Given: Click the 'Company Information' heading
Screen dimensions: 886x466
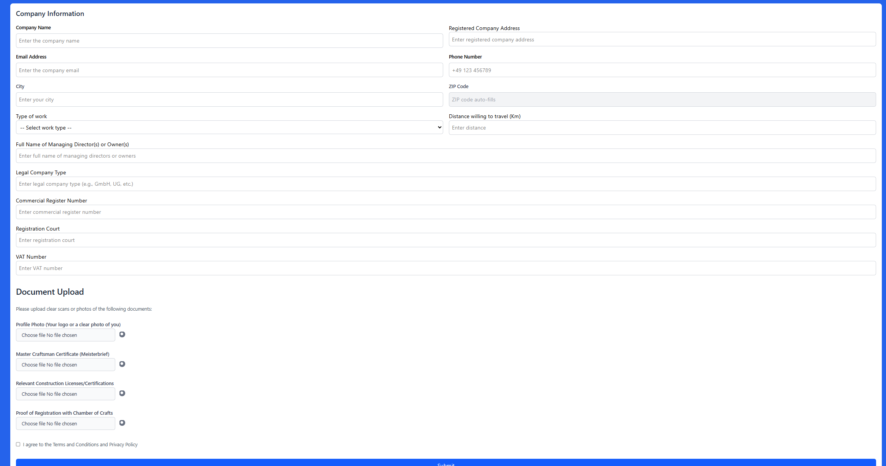Looking at the screenshot, I should click(x=50, y=14).
